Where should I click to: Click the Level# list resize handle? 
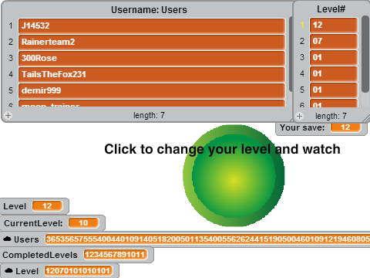click(x=366, y=119)
